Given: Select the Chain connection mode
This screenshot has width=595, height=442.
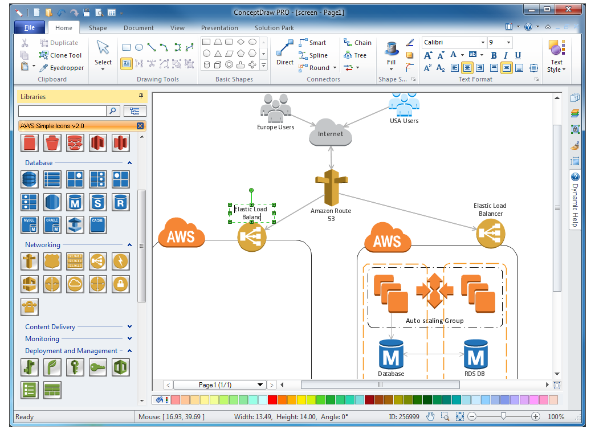Looking at the screenshot, I should click(x=357, y=43).
